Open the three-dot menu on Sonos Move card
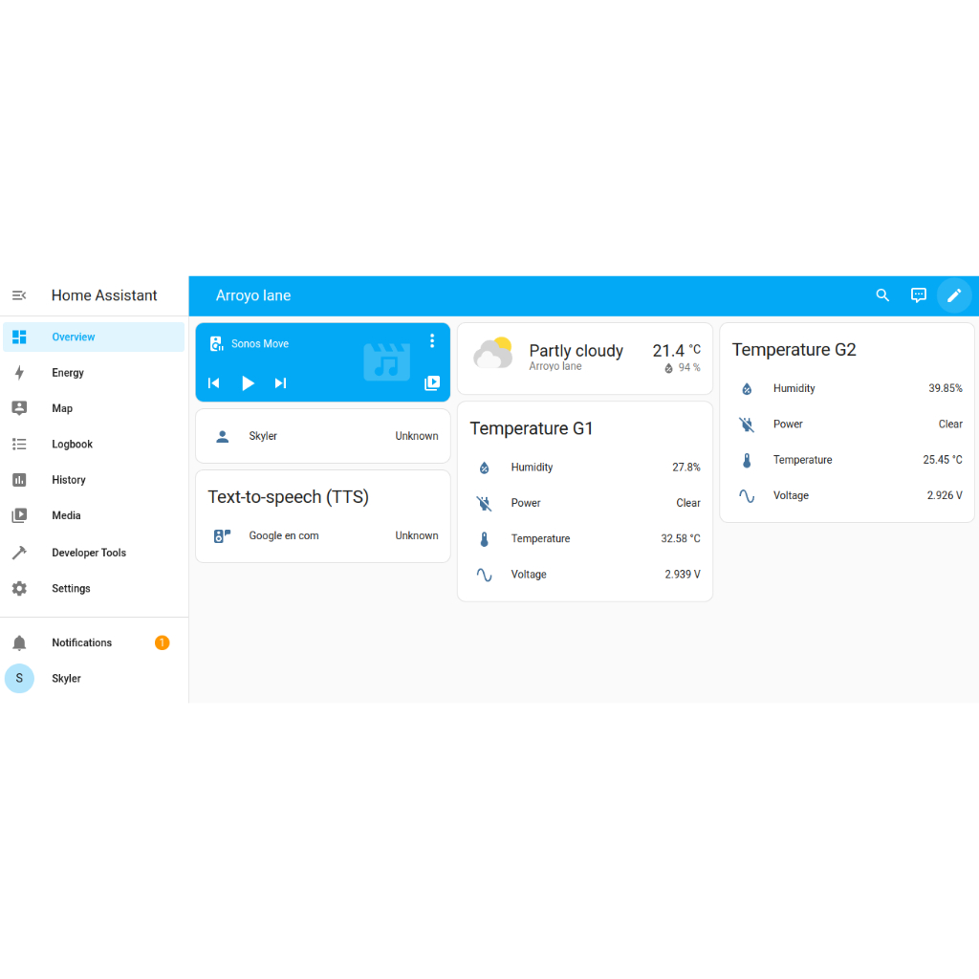The height and width of the screenshot is (979, 979). (x=432, y=340)
